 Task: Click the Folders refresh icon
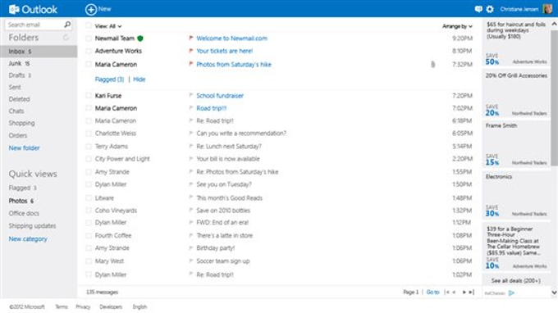click(66, 38)
